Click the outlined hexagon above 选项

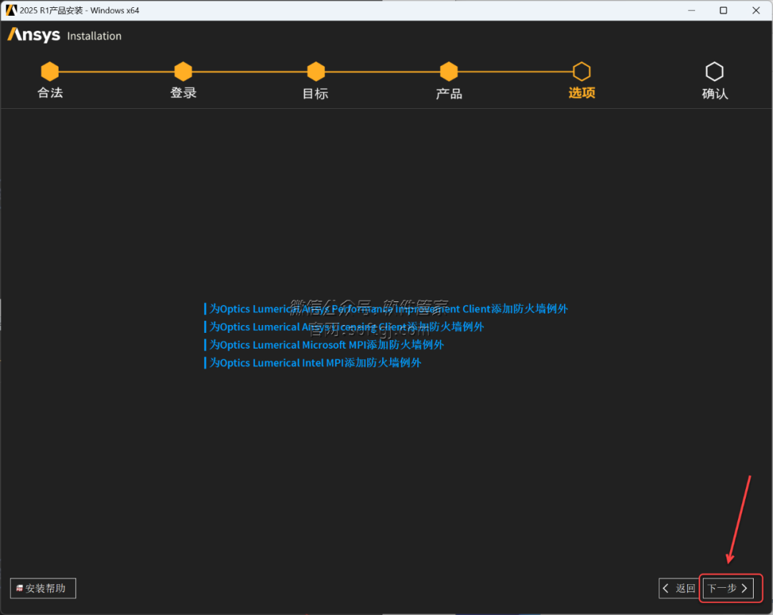582,72
